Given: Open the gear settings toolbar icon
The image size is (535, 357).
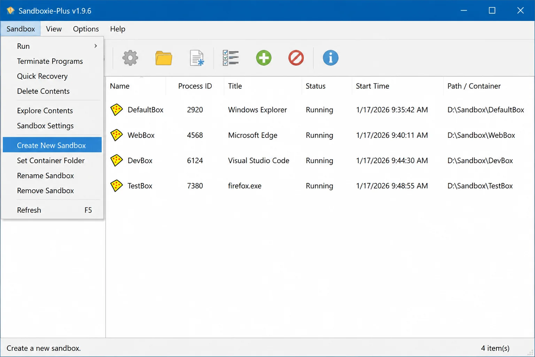Looking at the screenshot, I should pyautogui.click(x=130, y=58).
